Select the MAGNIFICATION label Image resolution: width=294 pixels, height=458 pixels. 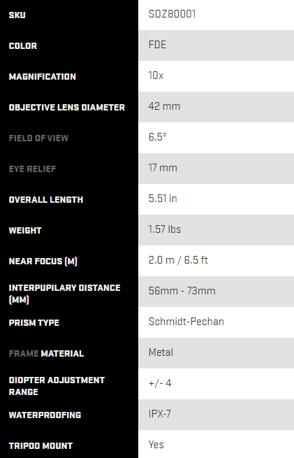[43, 76]
